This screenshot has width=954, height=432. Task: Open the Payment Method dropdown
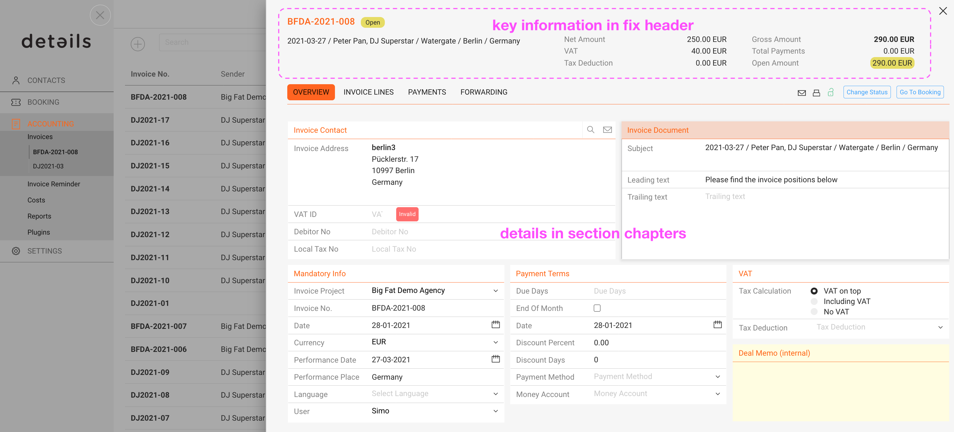click(x=717, y=377)
